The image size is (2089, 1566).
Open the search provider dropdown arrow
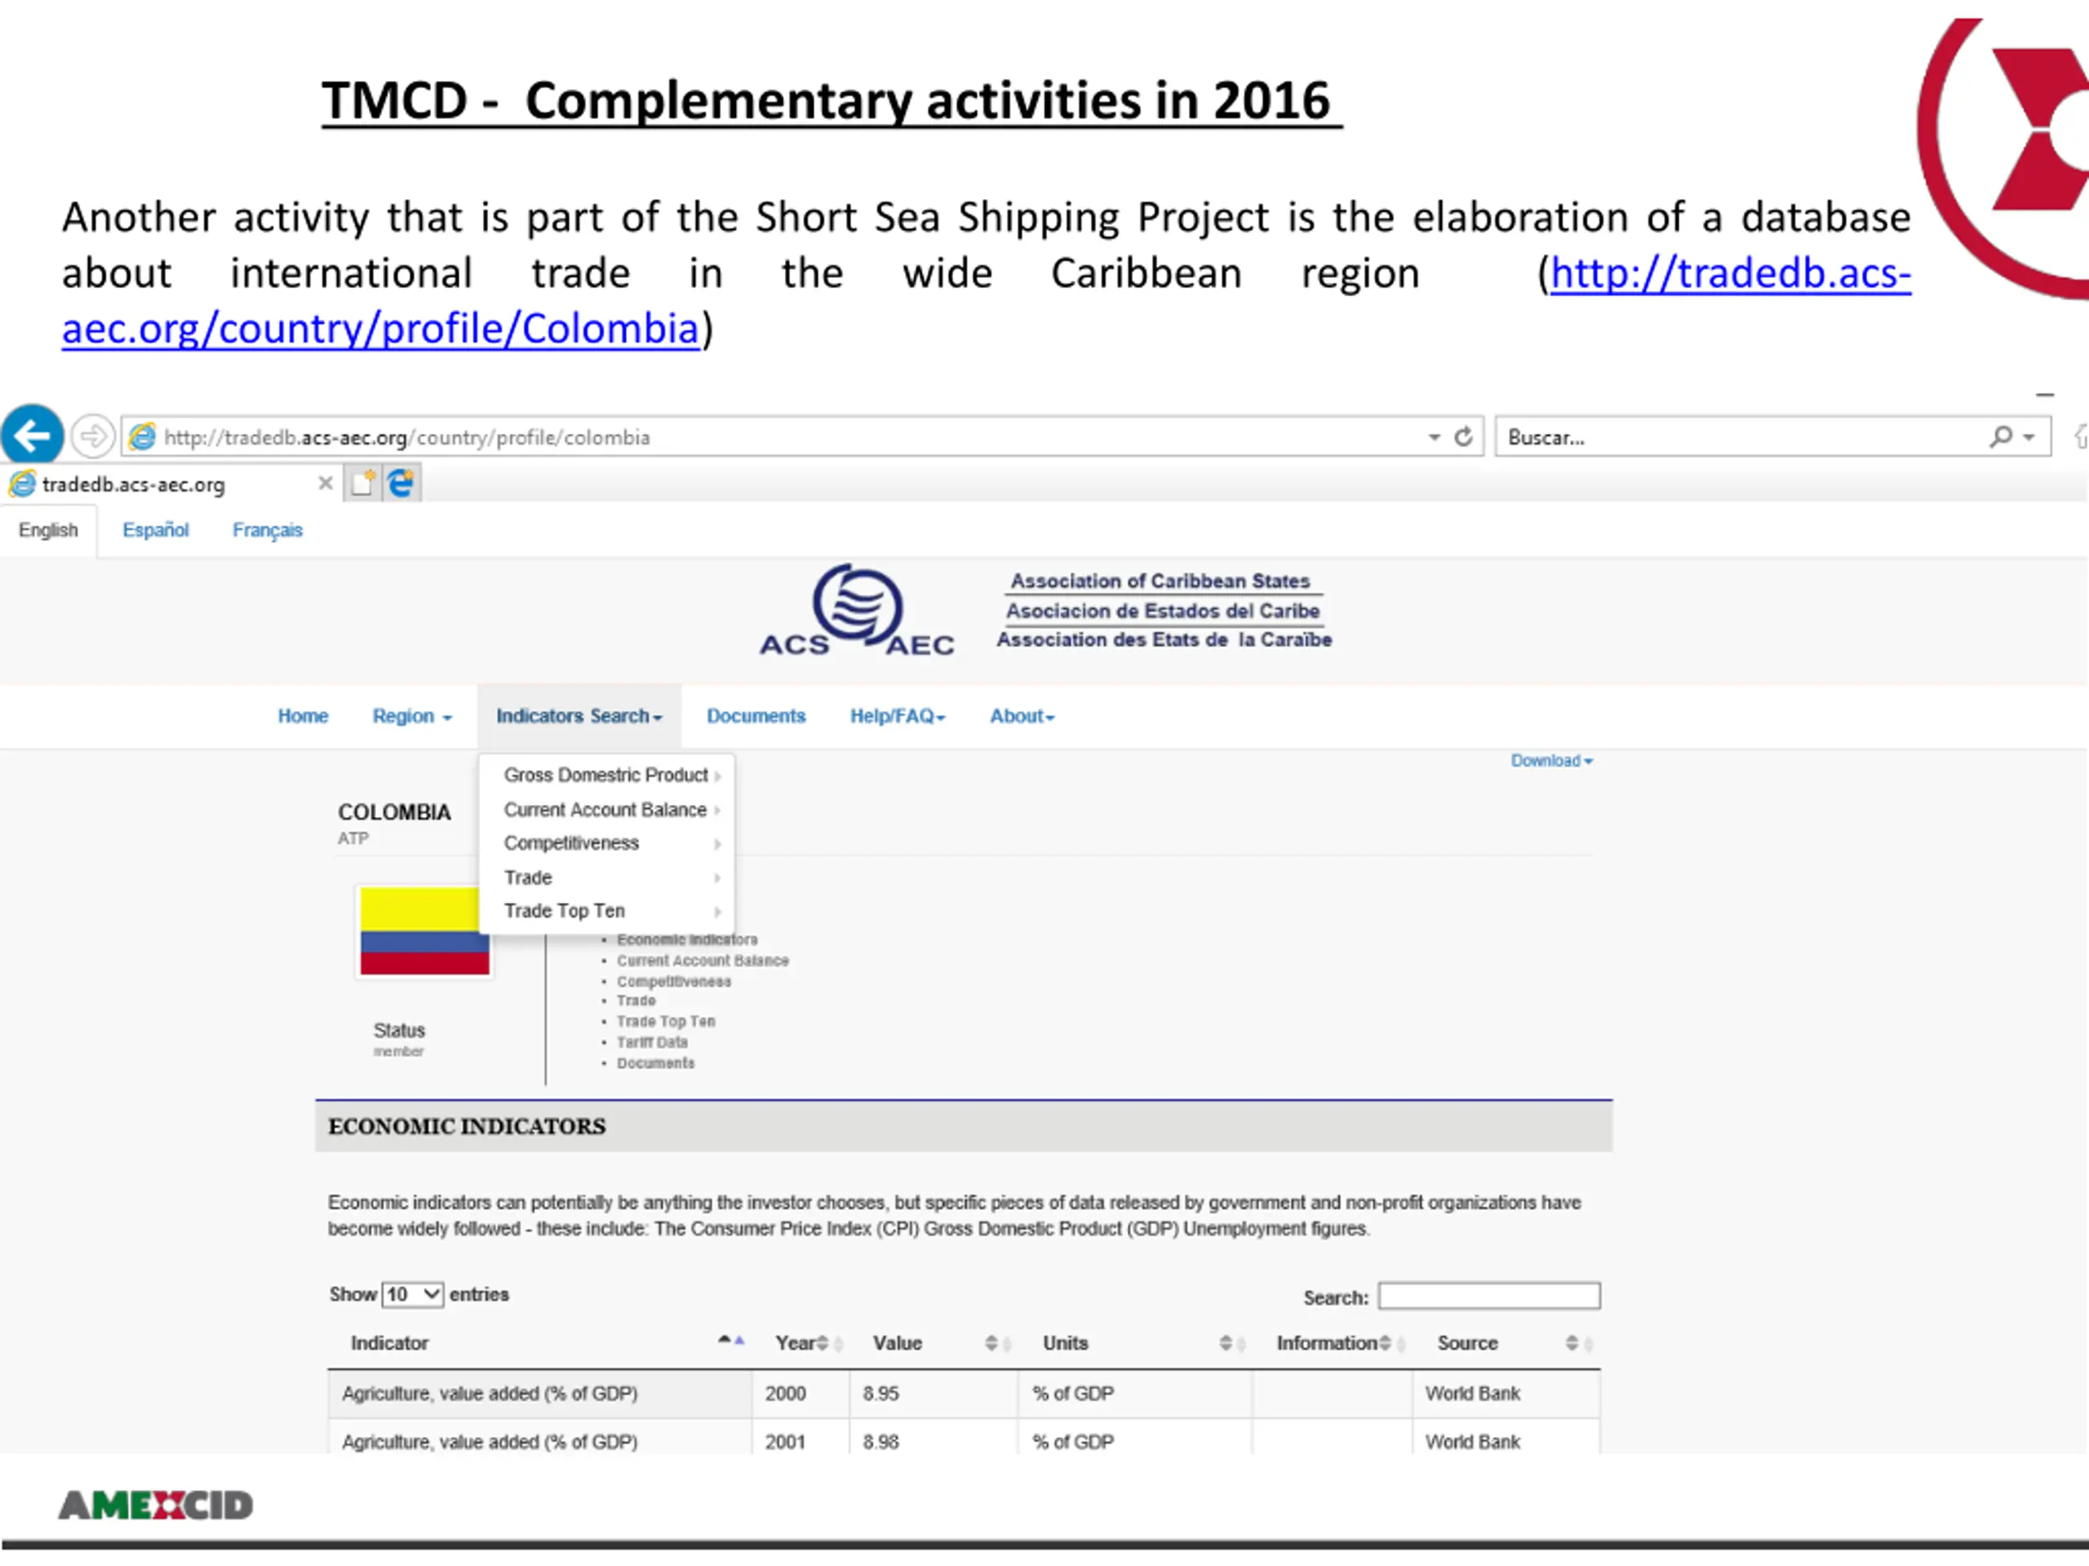tap(2029, 437)
